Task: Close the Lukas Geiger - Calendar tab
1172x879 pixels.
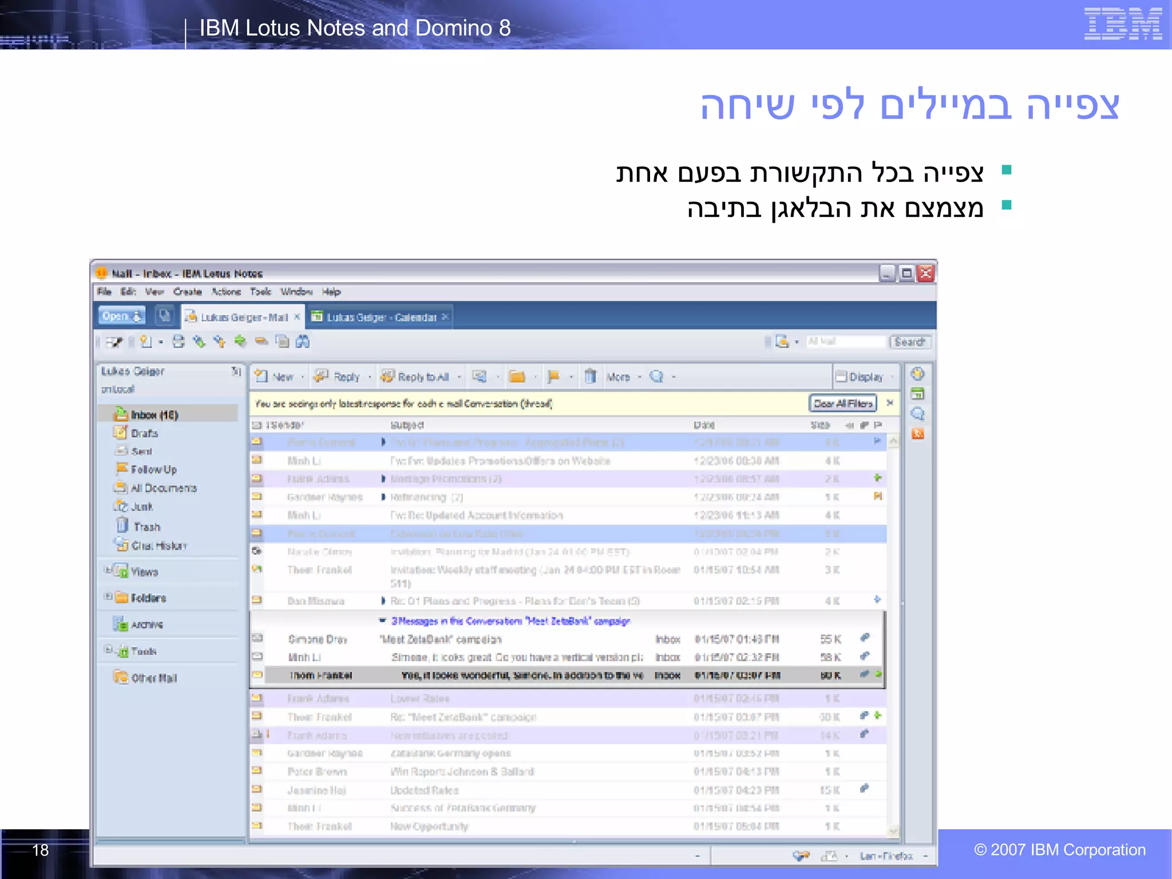Action: 445,316
